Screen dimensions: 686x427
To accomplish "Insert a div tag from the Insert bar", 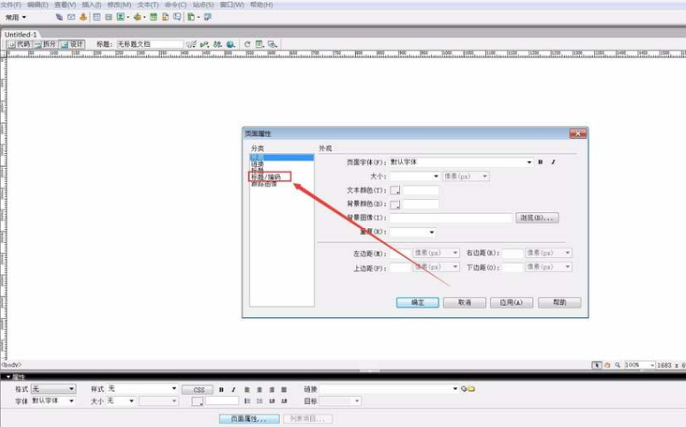I will [x=109, y=17].
